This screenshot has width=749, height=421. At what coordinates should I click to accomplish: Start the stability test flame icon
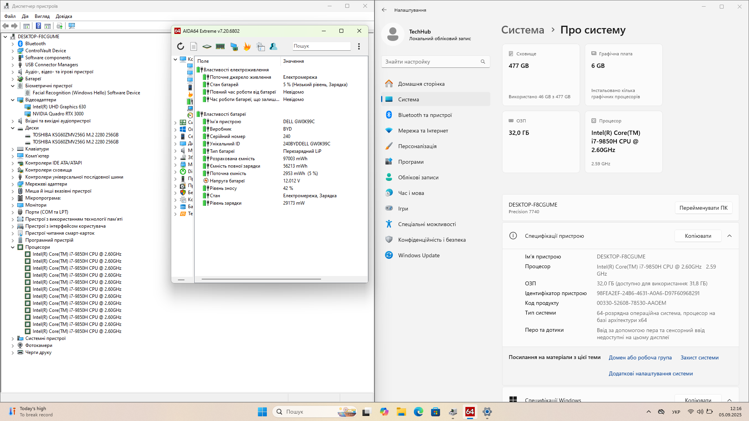pyautogui.click(x=247, y=46)
